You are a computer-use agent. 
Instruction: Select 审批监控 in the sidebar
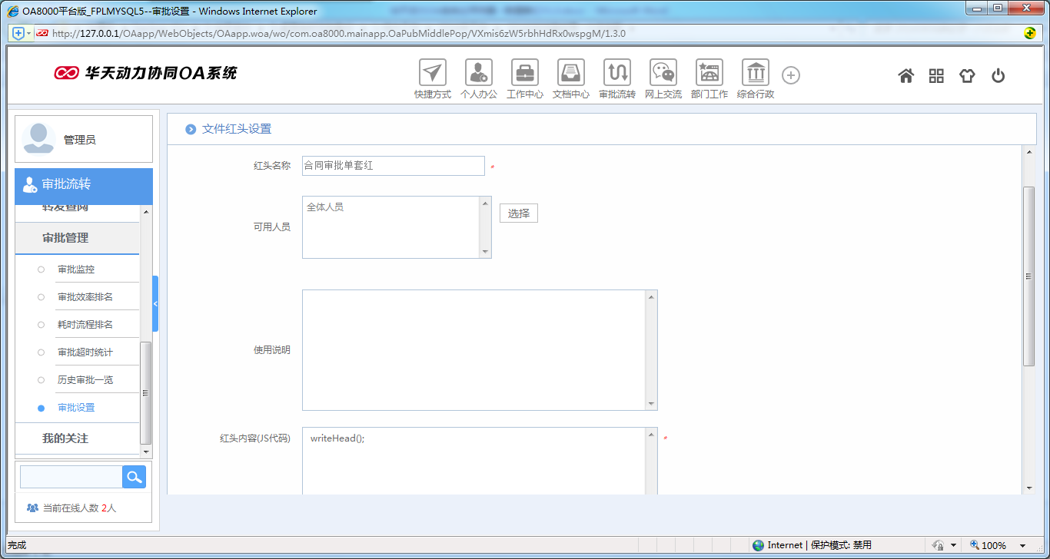tap(76, 270)
